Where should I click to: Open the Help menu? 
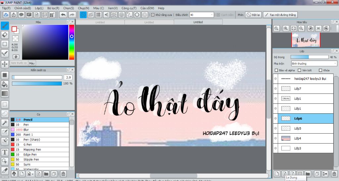point(161,8)
